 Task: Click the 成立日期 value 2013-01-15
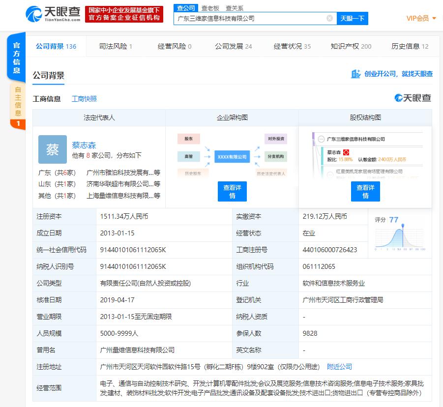click(x=117, y=233)
